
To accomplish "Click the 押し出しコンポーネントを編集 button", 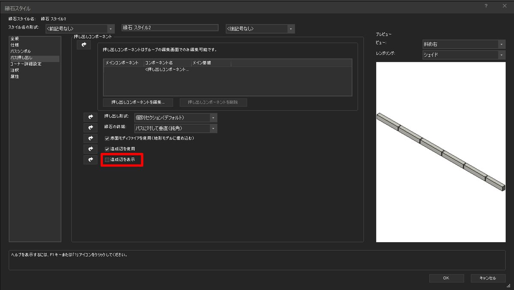I will click(x=137, y=102).
